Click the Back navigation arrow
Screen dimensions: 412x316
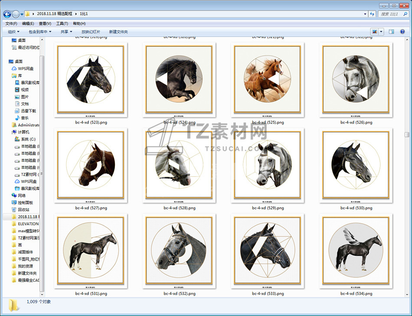7,14
